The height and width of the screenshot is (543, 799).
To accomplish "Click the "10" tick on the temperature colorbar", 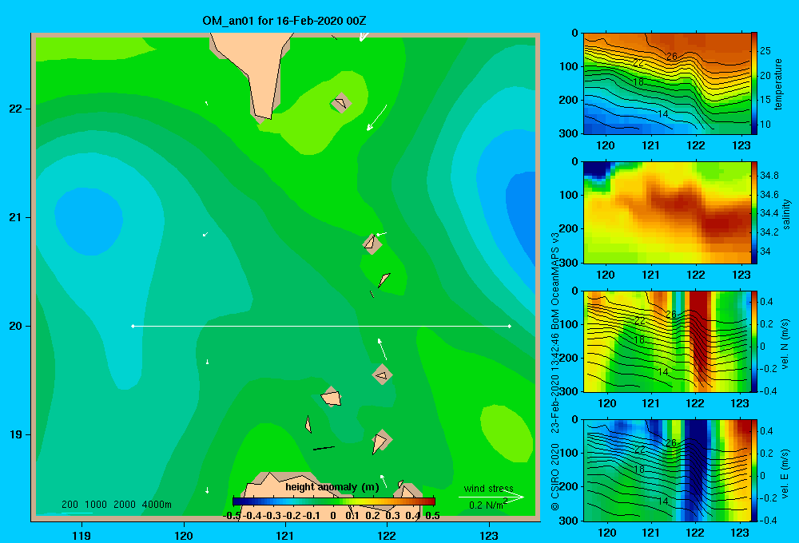I will pos(765,125).
